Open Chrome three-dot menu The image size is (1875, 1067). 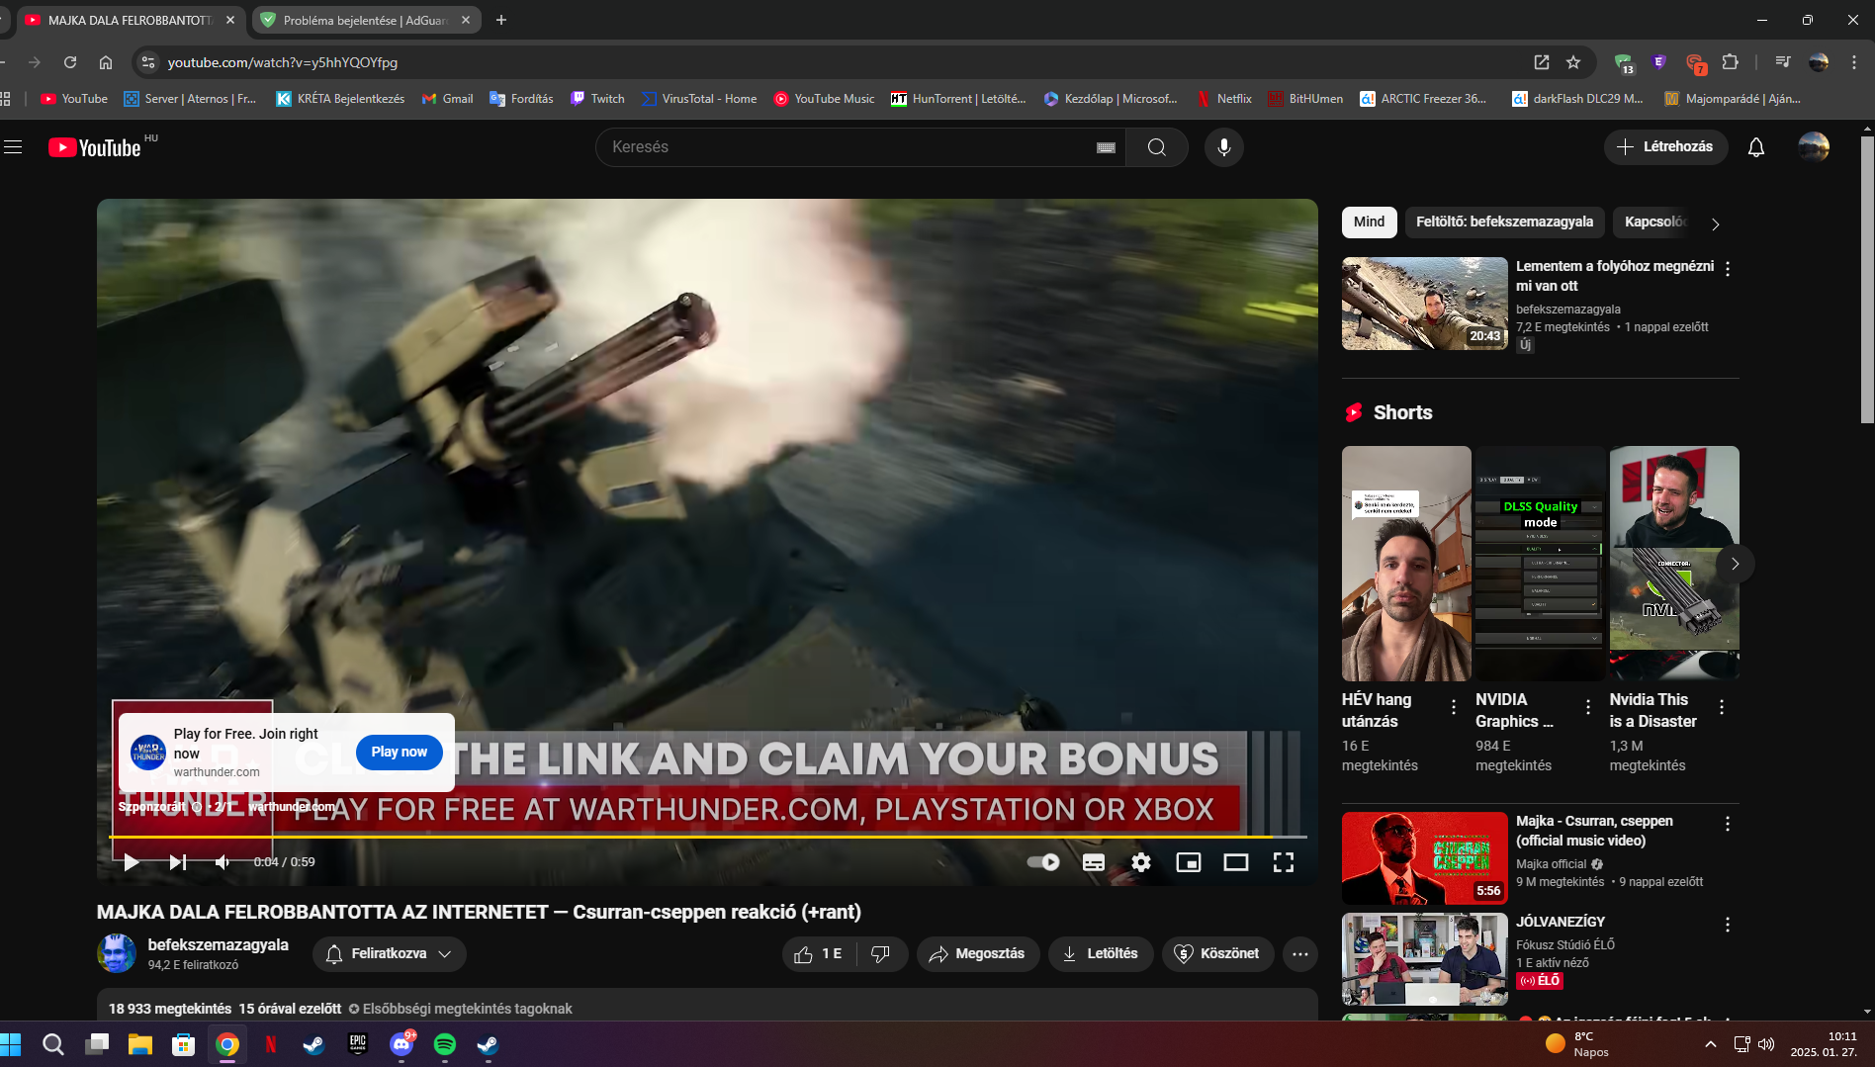pyautogui.click(x=1854, y=62)
